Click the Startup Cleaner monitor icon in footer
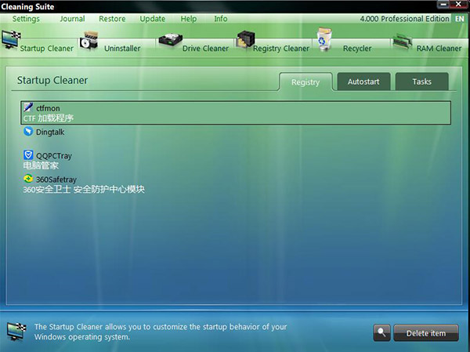This screenshot has width=470, height=352. click(x=16, y=331)
